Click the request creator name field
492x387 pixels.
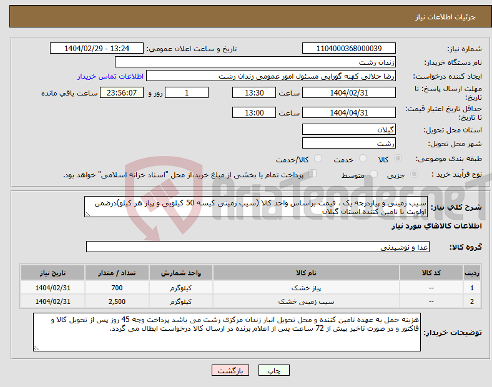pos(271,76)
